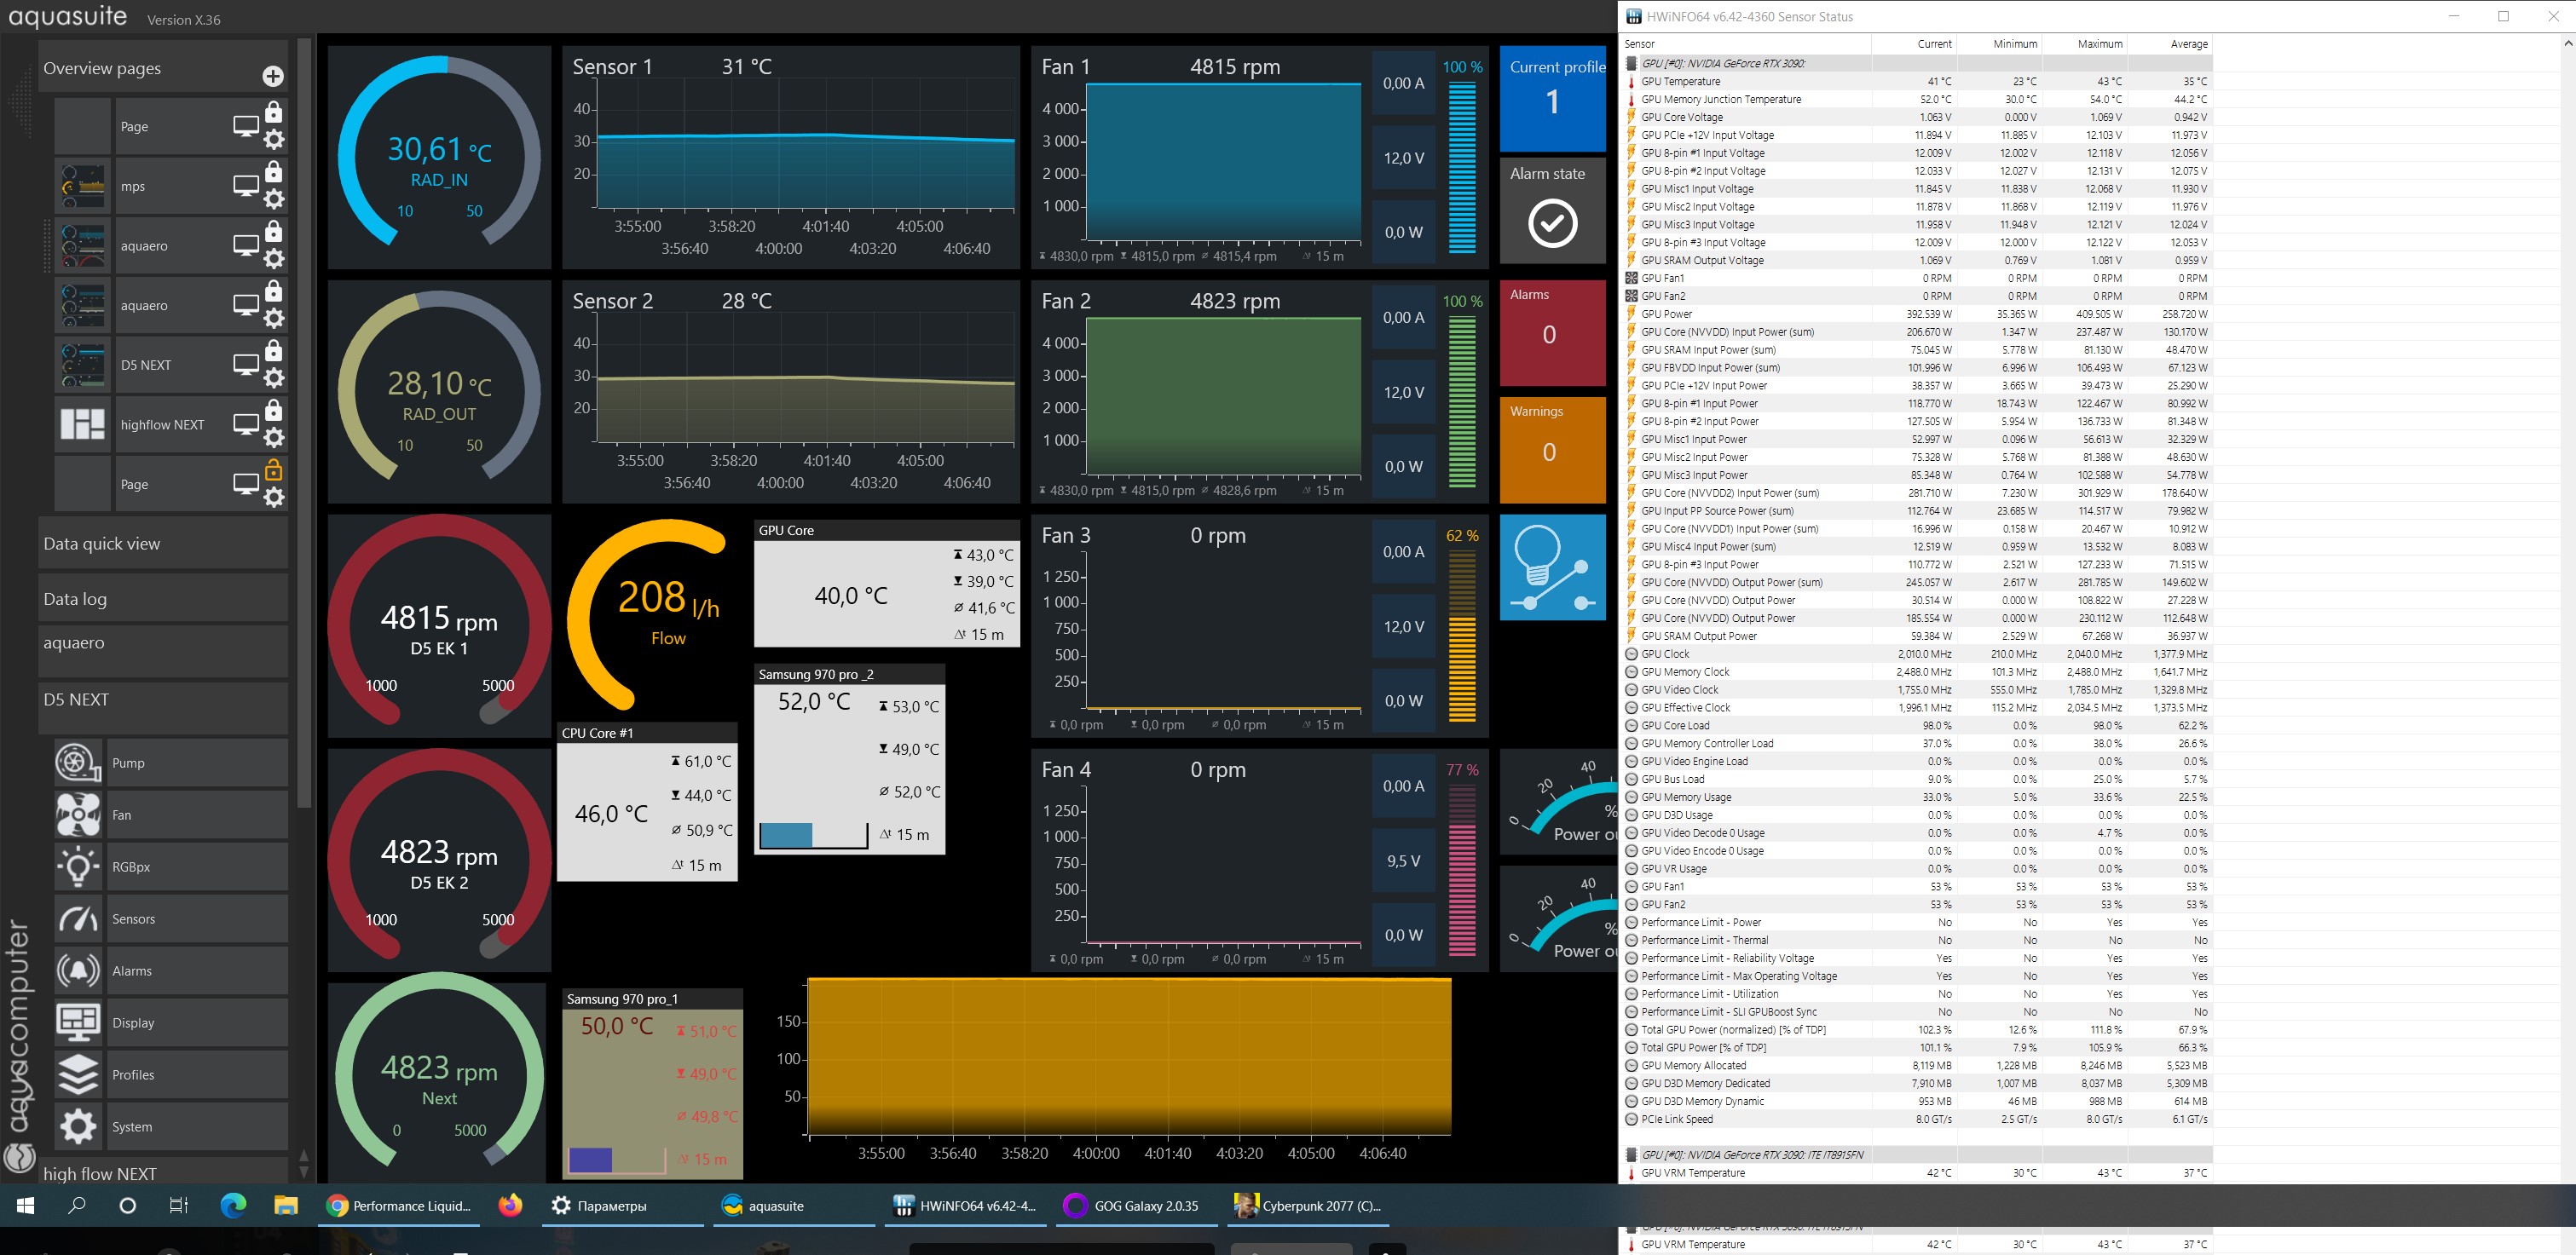Click the Maximum column header in HWiNFO

click(2099, 44)
